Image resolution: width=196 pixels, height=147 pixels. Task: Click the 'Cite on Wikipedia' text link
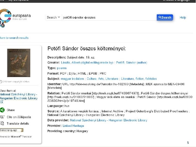coord(19,117)
